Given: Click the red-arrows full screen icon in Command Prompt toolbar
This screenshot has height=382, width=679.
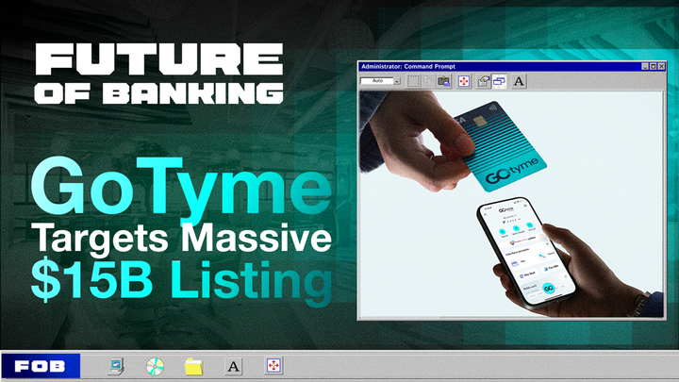Looking at the screenshot, I should [x=464, y=81].
